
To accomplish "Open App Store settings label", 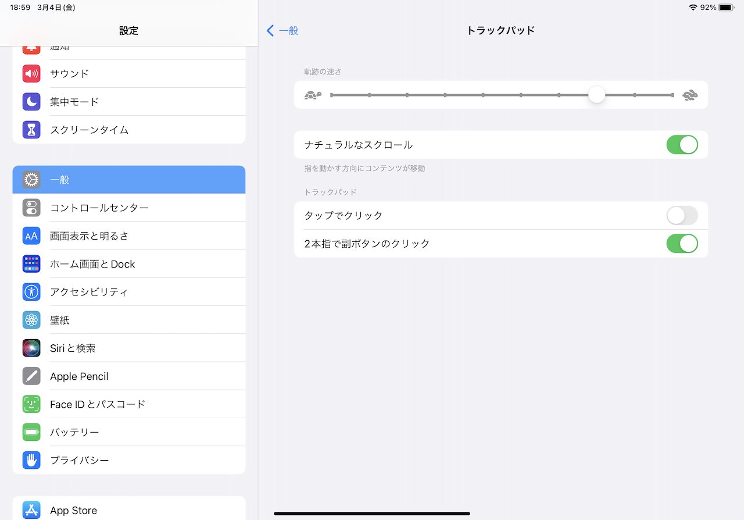I will pos(73,511).
